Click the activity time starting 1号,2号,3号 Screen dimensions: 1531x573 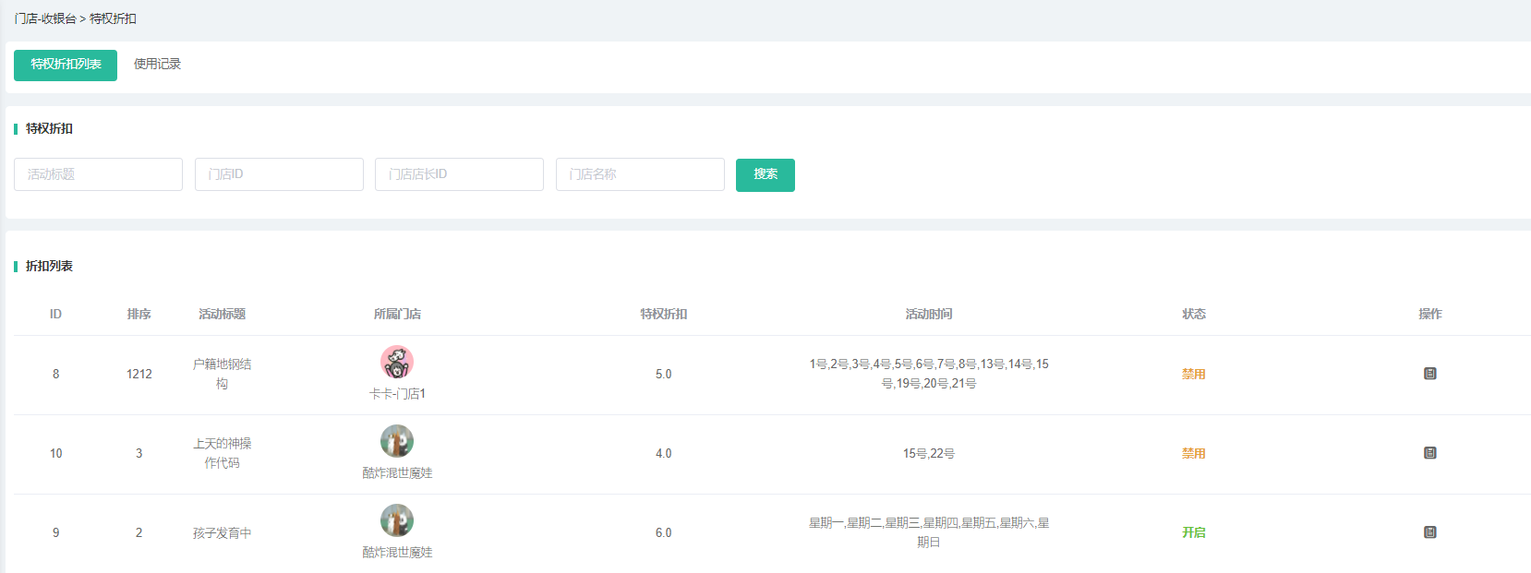click(929, 374)
